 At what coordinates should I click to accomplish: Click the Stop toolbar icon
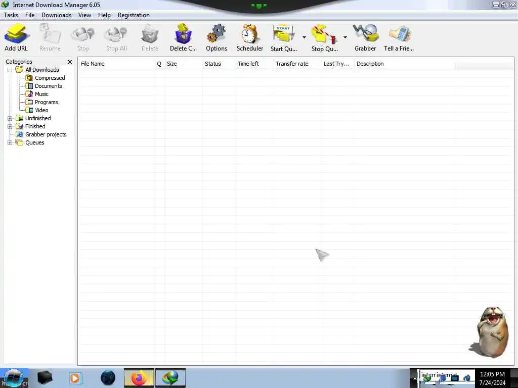pyautogui.click(x=83, y=34)
